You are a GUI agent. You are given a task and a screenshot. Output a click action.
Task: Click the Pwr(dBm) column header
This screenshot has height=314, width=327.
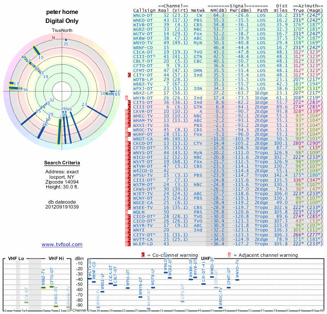click(240, 11)
